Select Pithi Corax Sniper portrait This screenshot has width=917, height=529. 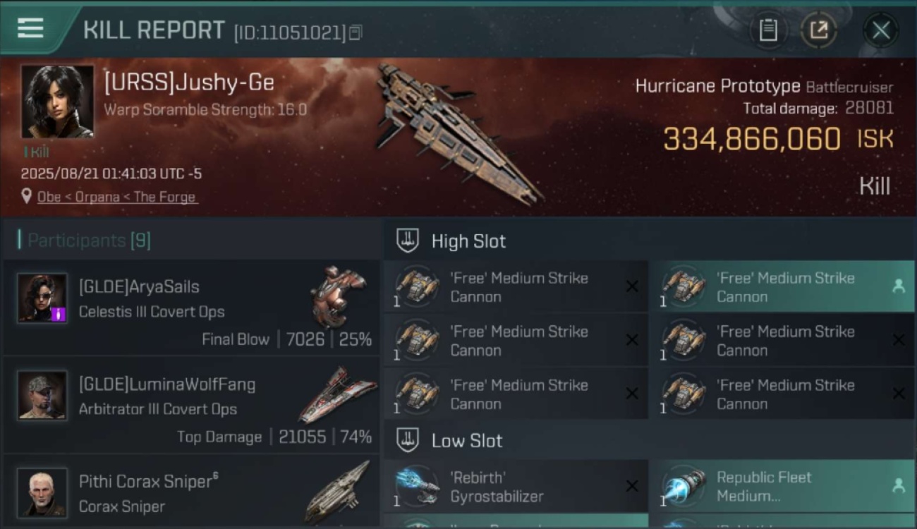(x=42, y=492)
